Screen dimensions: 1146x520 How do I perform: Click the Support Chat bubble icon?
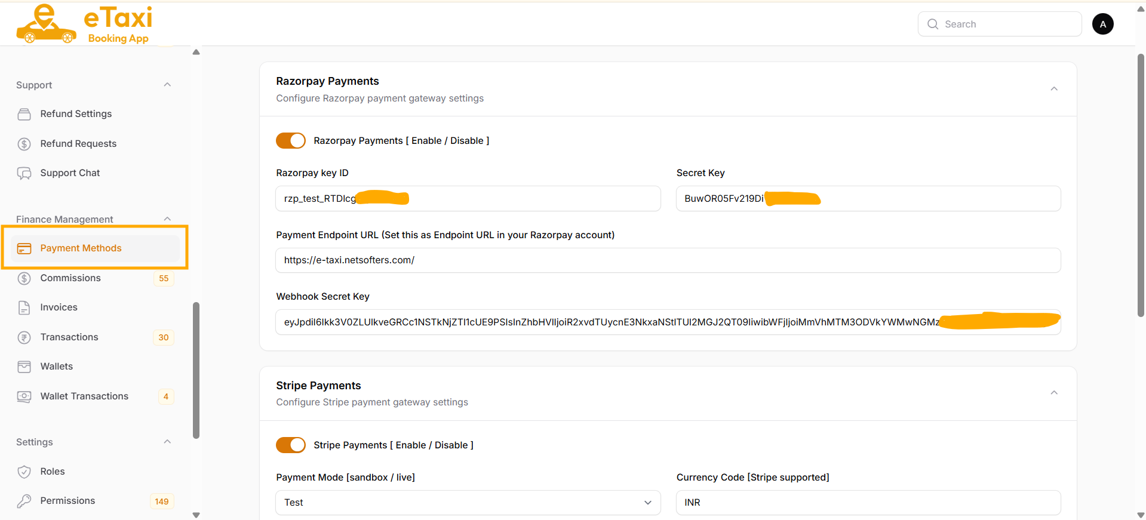coord(24,173)
